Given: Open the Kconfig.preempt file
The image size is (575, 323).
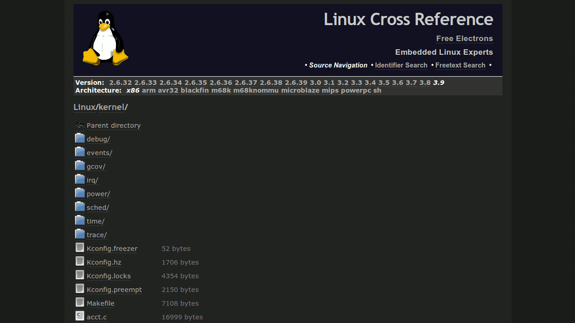Looking at the screenshot, I should (114, 289).
